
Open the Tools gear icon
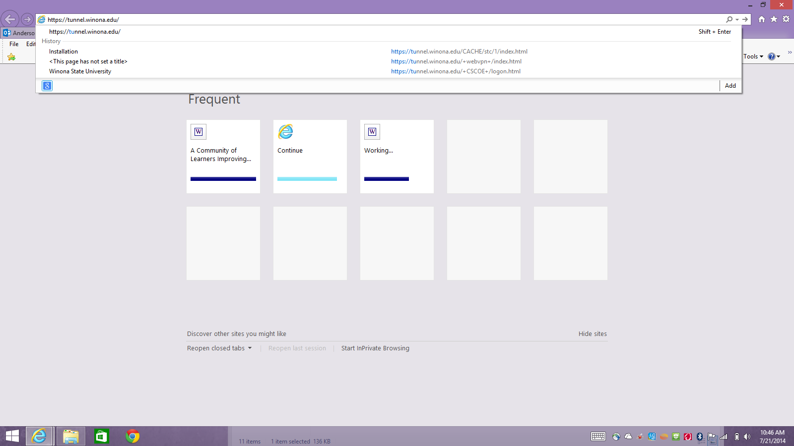pyautogui.click(x=786, y=19)
